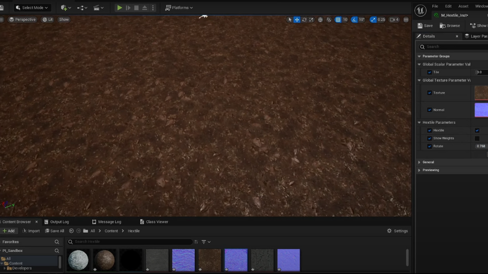This screenshot has width=488, height=274.
Task: Click the Unreal Engine logo icon
Action: [x=421, y=10]
